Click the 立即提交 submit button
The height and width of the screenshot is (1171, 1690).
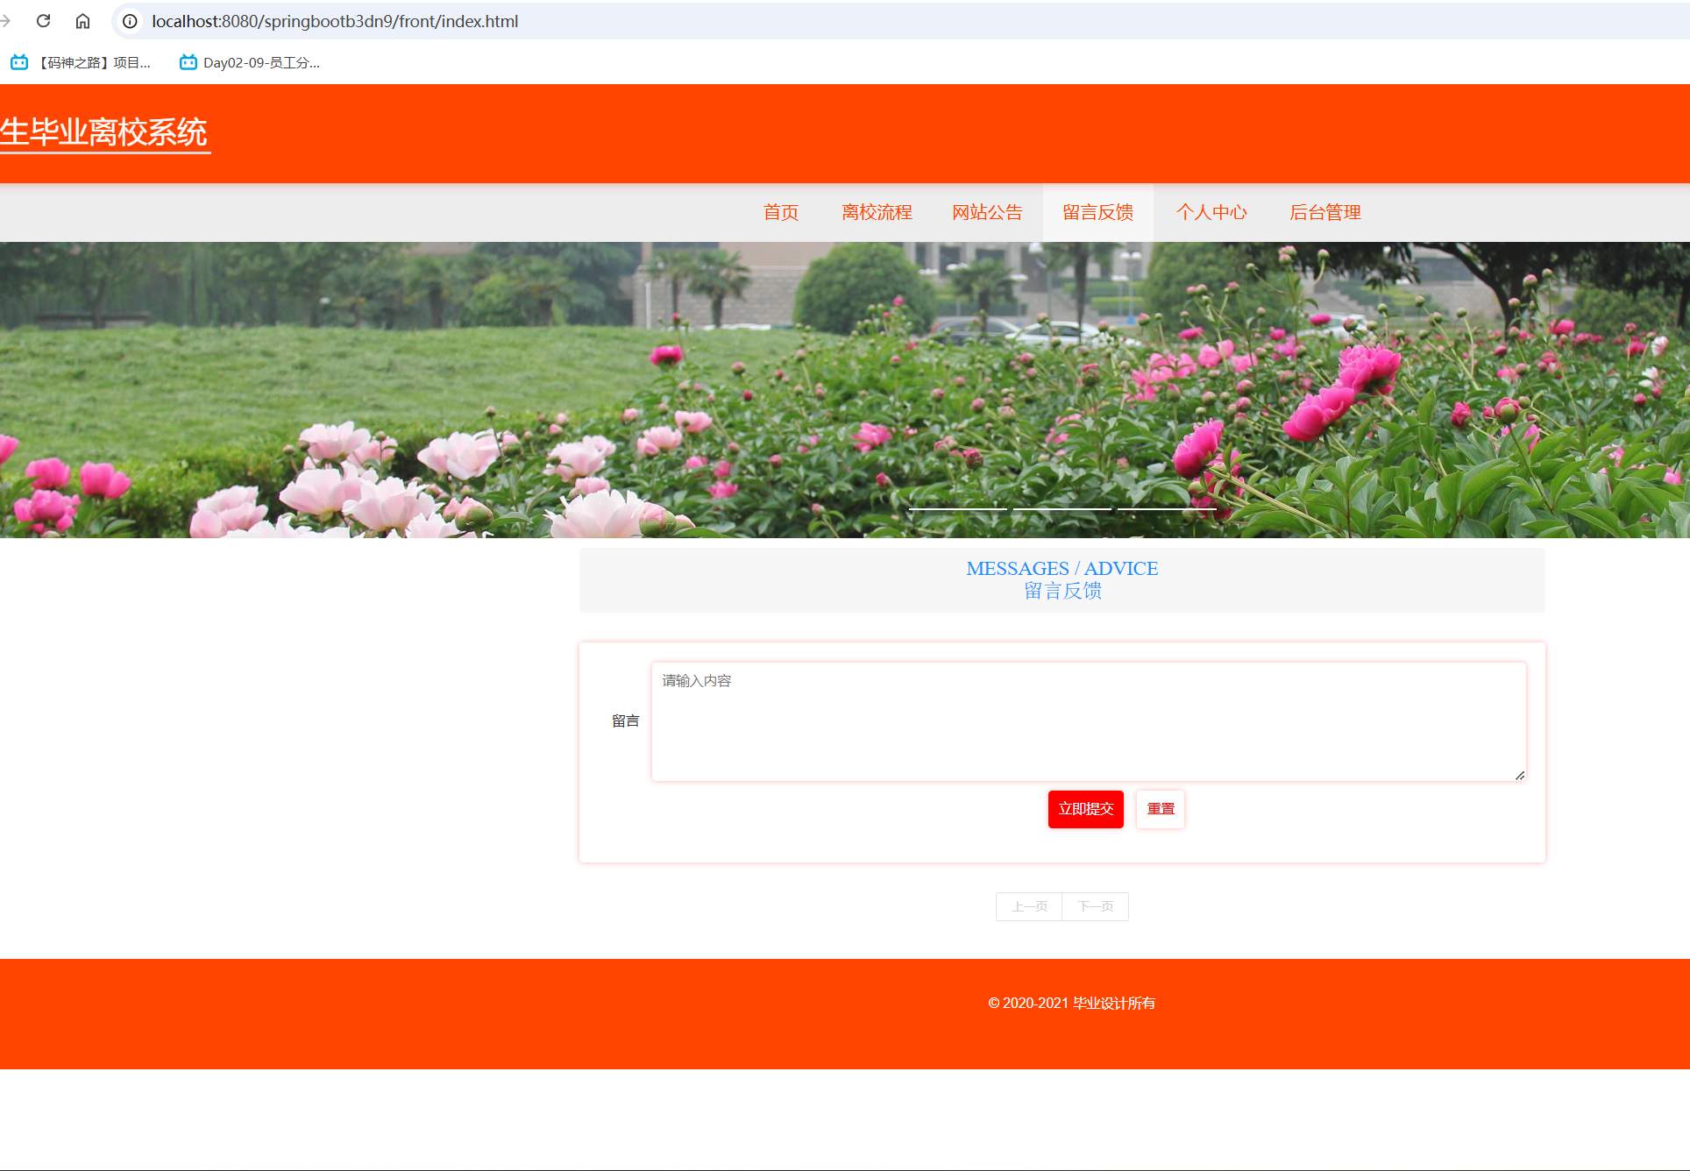pos(1085,808)
